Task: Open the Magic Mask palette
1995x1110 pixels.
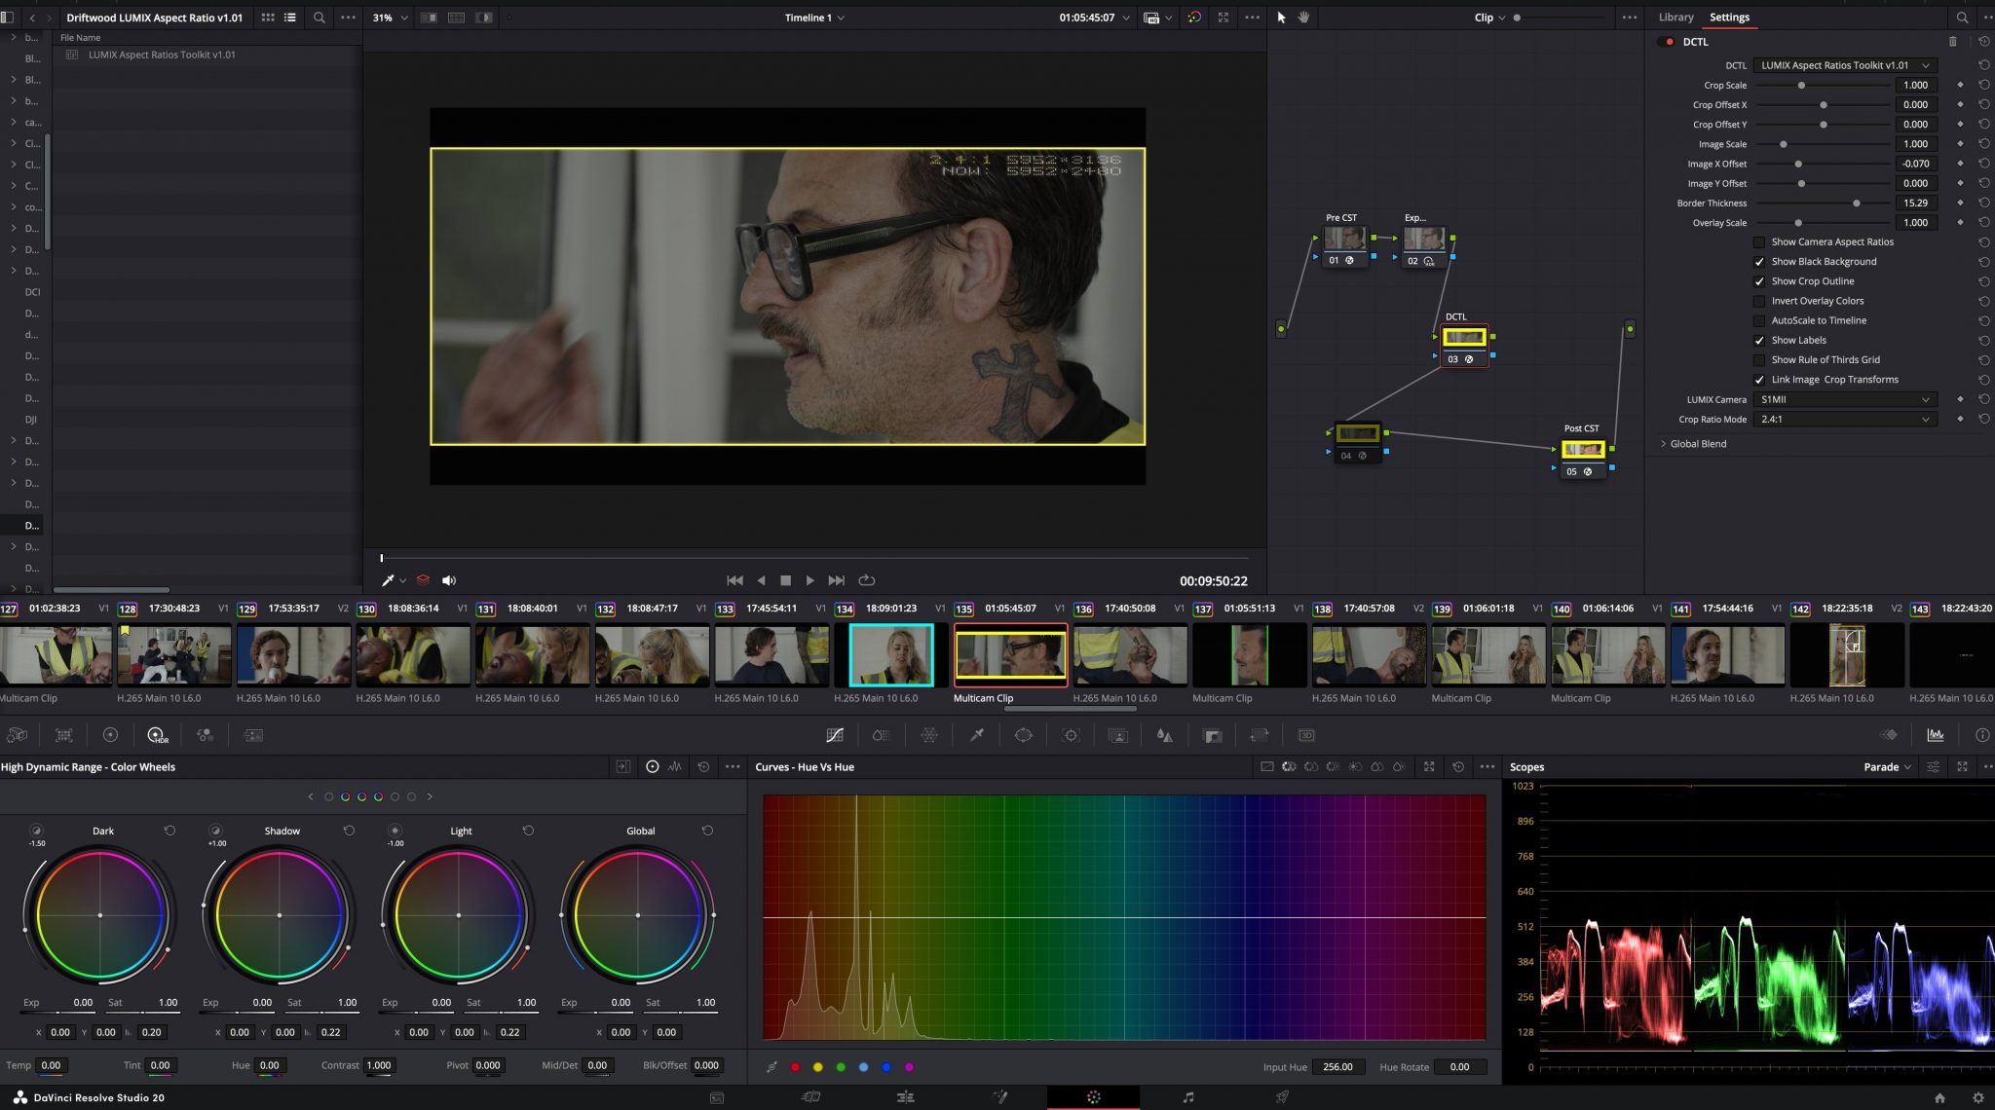Action: 1119,735
